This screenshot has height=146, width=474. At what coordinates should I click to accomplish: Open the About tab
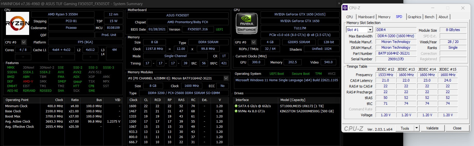[443, 17]
